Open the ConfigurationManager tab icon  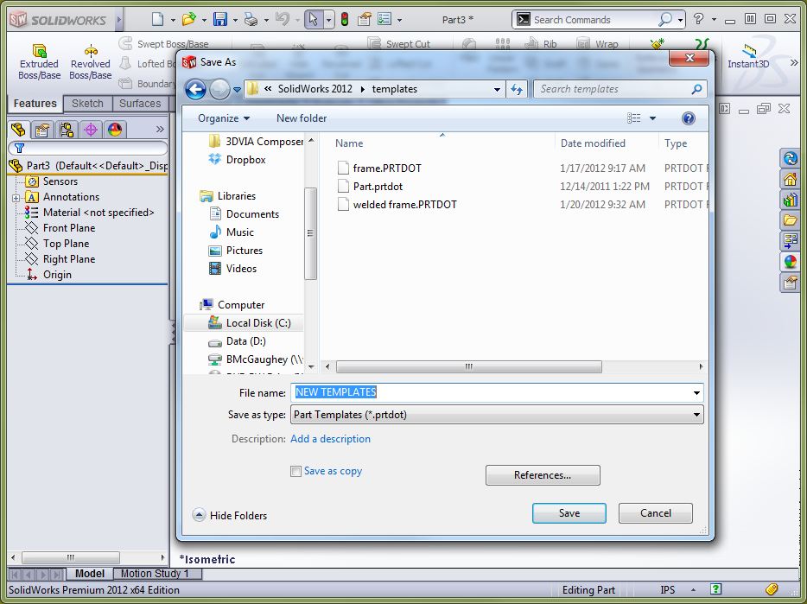[67, 130]
